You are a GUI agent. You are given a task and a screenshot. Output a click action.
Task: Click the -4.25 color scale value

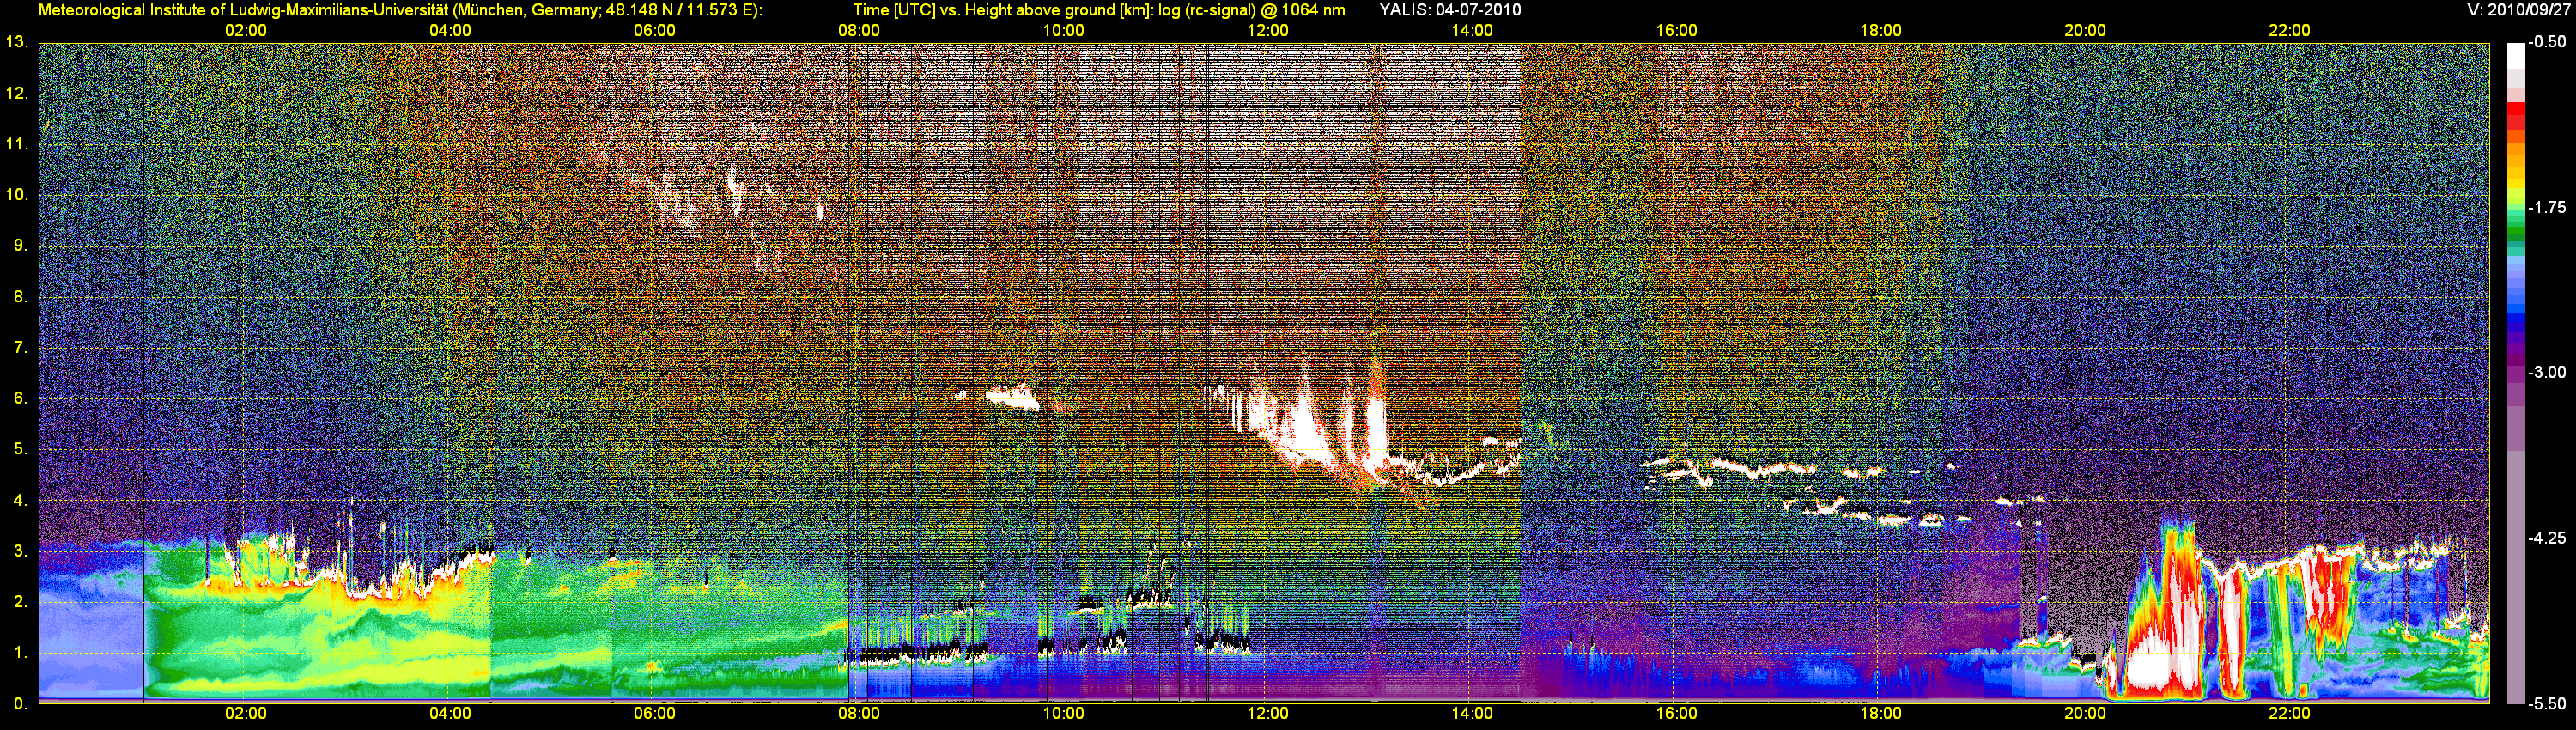point(2547,538)
